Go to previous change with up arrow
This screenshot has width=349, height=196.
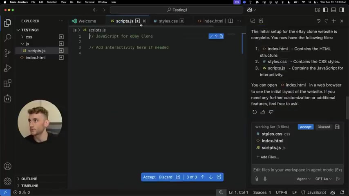[203, 177]
